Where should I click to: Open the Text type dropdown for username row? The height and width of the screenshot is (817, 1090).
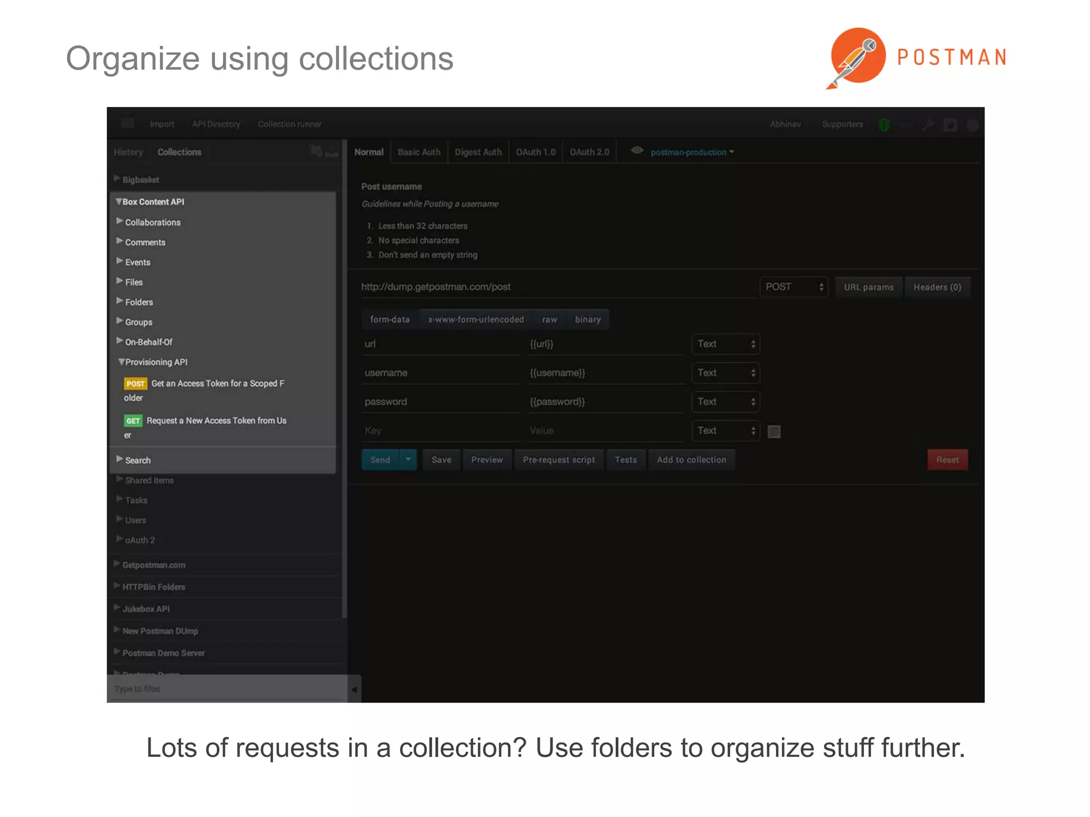[726, 373]
